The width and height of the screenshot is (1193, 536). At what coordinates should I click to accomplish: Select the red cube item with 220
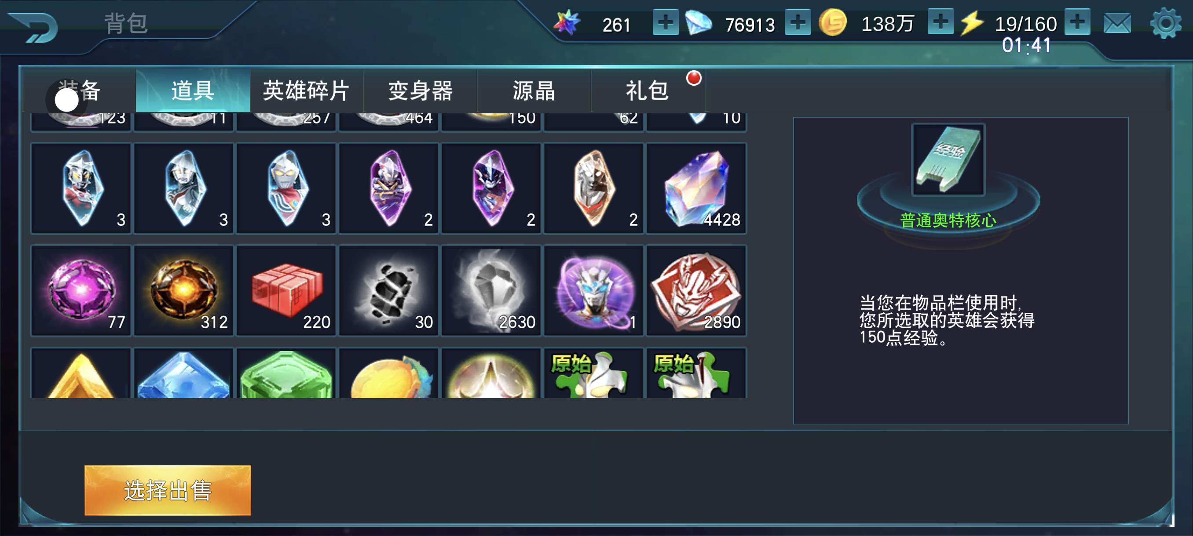tap(286, 290)
